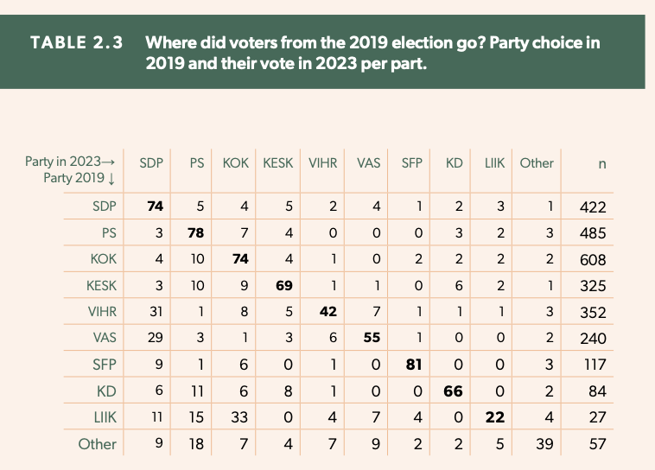This screenshot has width=655, height=470.
Task: Click the KESK row label
Action: pyautogui.click(x=101, y=286)
